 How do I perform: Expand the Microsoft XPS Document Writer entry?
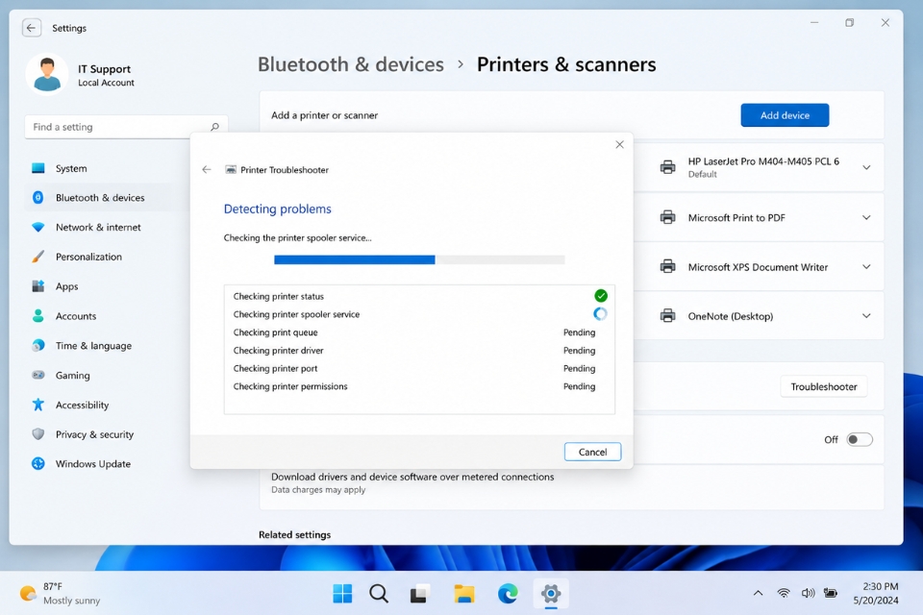[866, 267]
